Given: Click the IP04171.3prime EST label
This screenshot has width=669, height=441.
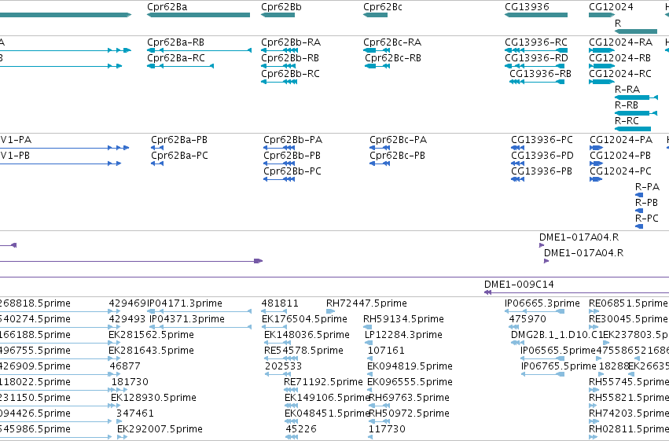Looking at the screenshot, I should coord(184,303).
